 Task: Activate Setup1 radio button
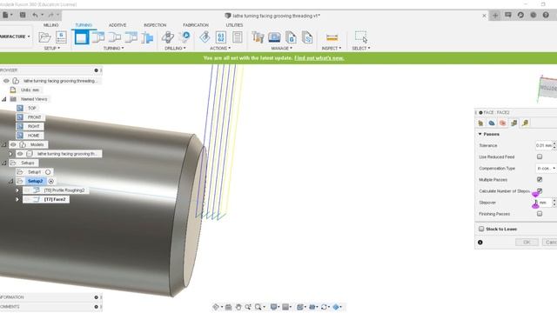point(48,172)
